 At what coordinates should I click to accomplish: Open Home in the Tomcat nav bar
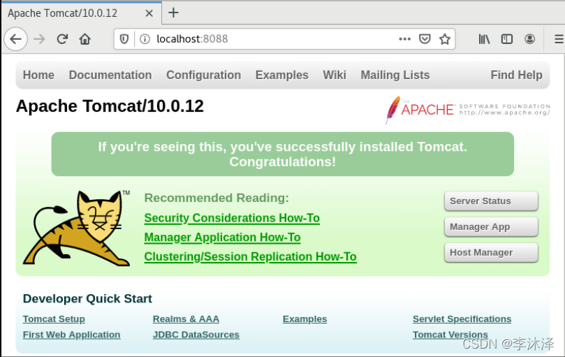pyautogui.click(x=38, y=75)
